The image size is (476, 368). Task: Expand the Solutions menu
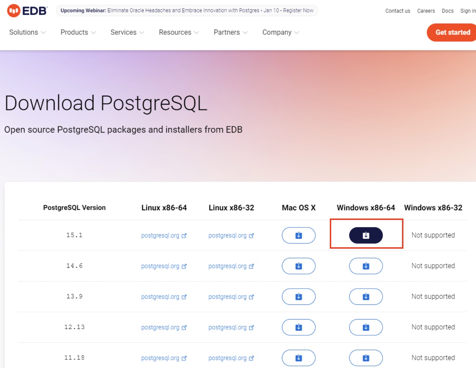tap(28, 32)
